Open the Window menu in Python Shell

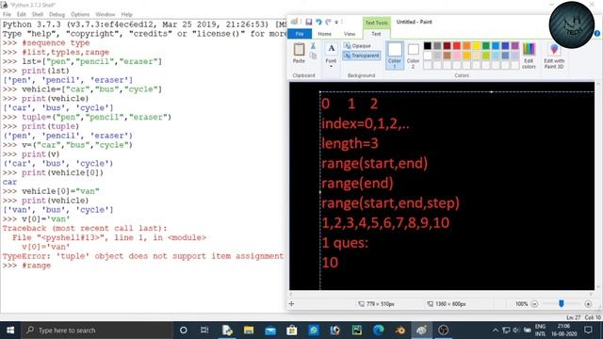point(105,14)
